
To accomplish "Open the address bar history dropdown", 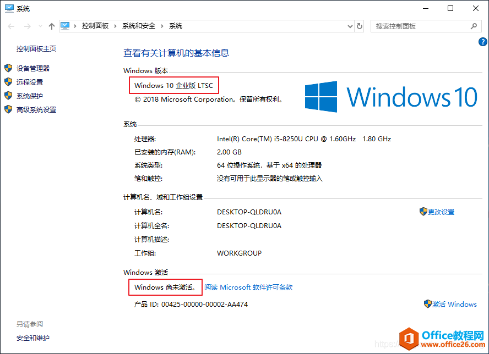I will [x=349, y=26].
